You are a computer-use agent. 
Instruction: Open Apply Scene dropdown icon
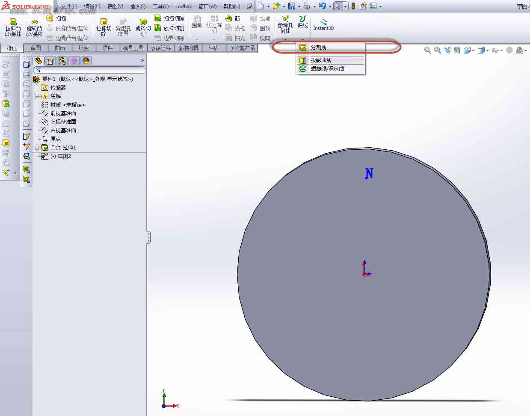521,50
